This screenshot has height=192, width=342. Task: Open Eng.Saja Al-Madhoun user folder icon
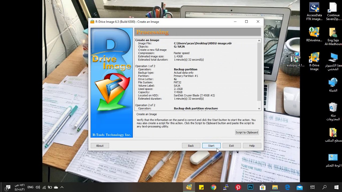pos(333,37)
